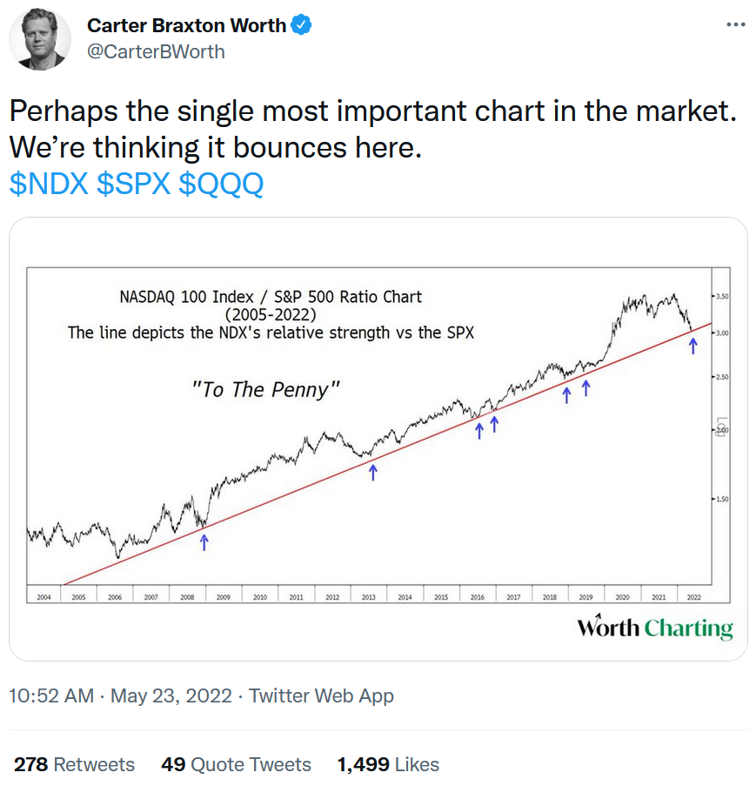Viewport: 756px width, 786px height.
Task: Click the blue arrow under 2022 on chart
Action: pyautogui.click(x=692, y=346)
